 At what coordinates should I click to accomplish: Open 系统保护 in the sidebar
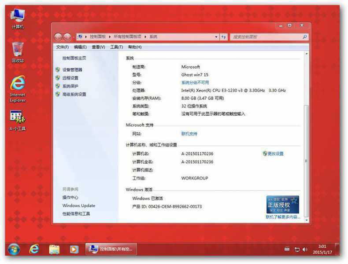pos(70,86)
